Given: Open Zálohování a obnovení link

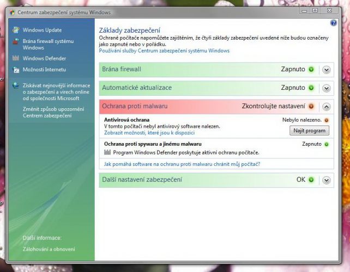Looking at the screenshot, I should [49, 249].
